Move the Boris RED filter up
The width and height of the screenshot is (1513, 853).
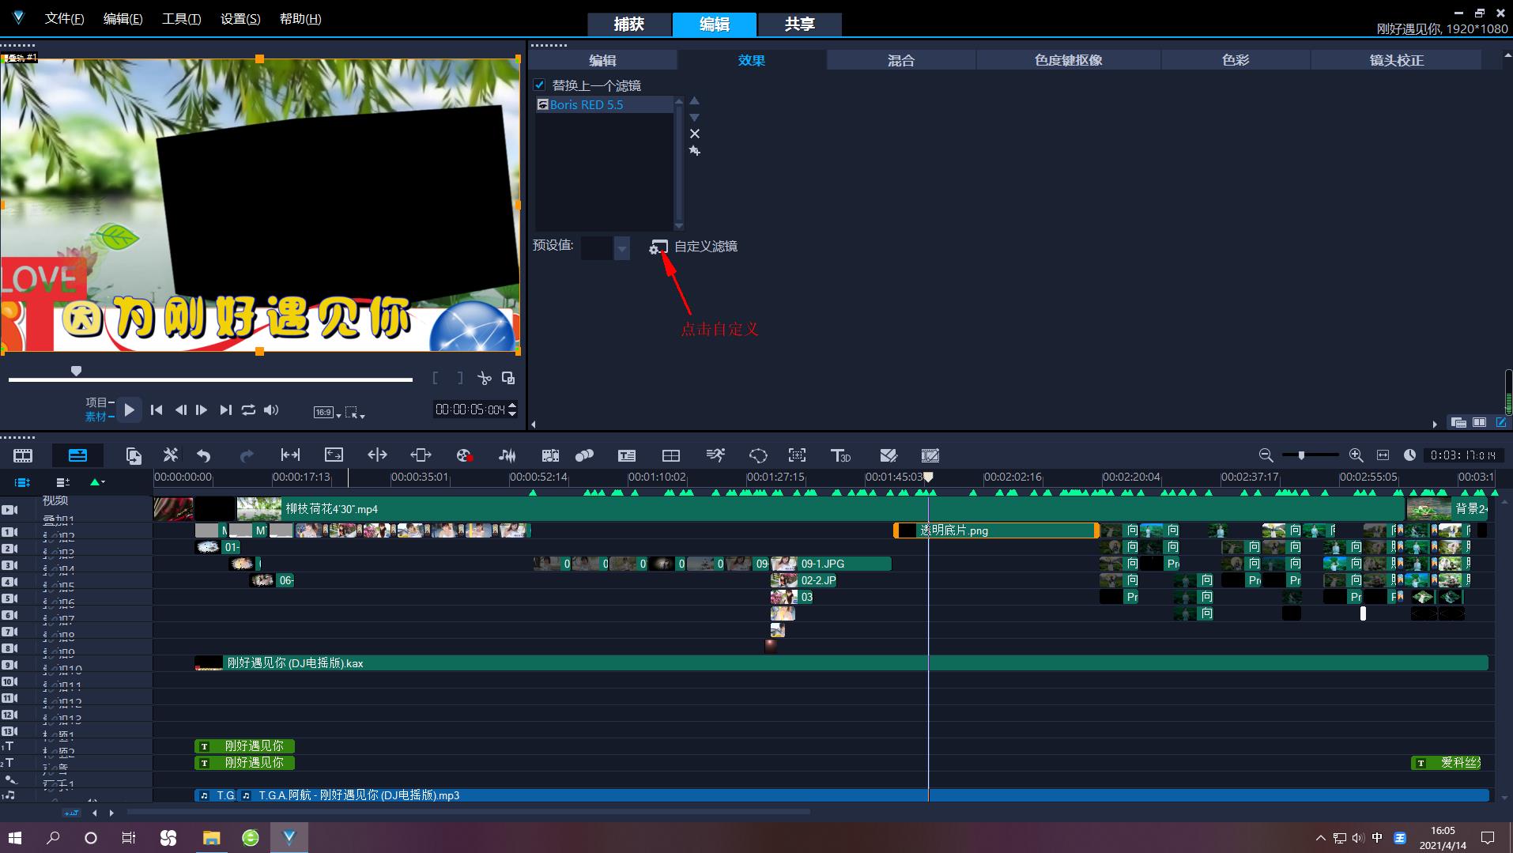pyautogui.click(x=695, y=100)
